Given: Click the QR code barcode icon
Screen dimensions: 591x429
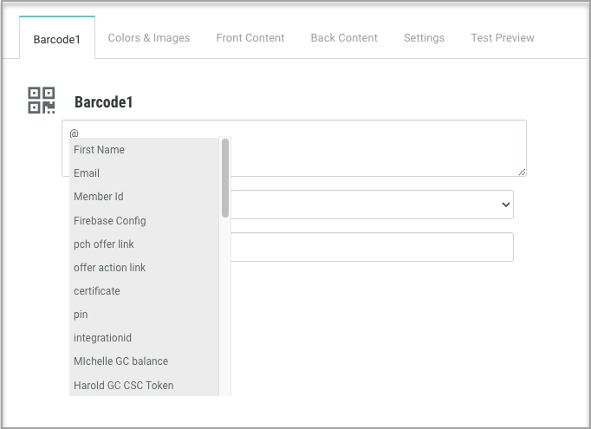Looking at the screenshot, I should coord(41,101).
